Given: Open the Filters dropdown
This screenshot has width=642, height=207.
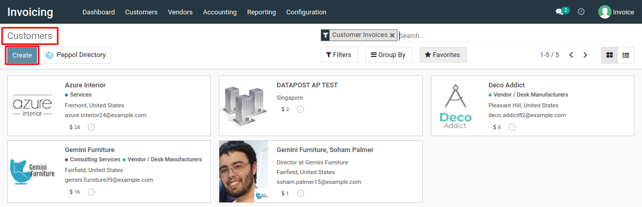Looking at the screenshot, I should [339, 55].
